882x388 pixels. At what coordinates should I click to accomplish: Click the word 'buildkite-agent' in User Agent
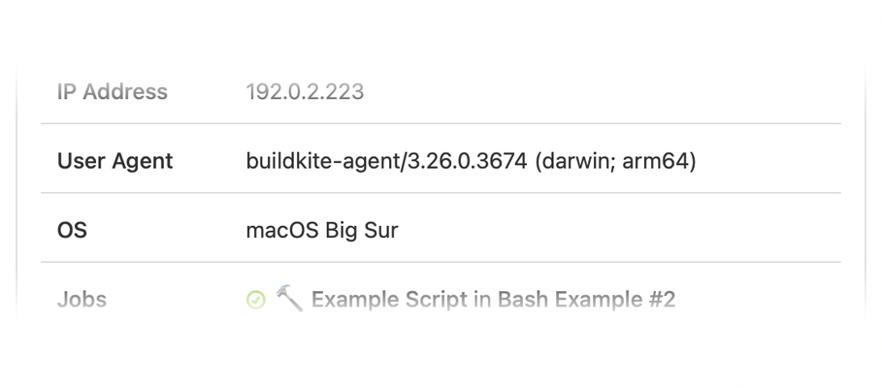(x=322, y=161)
